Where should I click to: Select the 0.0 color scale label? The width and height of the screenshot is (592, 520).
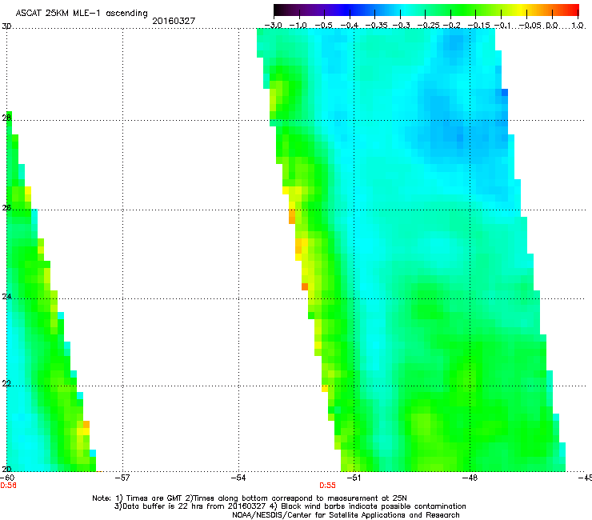pyautogui.click(x=552, y=26)
